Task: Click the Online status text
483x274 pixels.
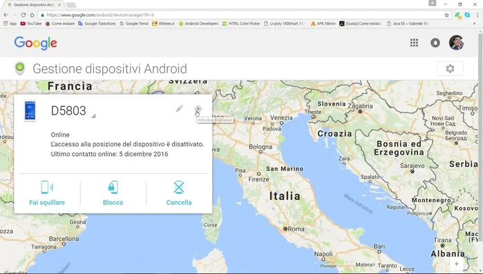Action: 60,135
